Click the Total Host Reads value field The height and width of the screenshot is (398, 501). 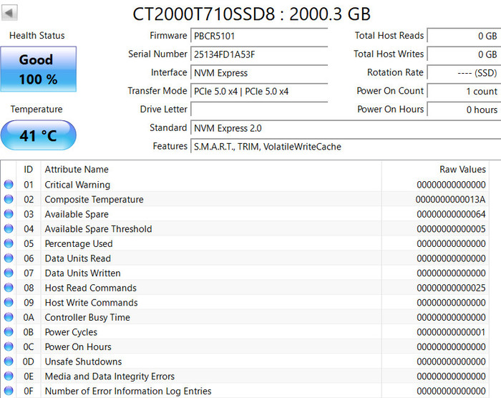464,36
